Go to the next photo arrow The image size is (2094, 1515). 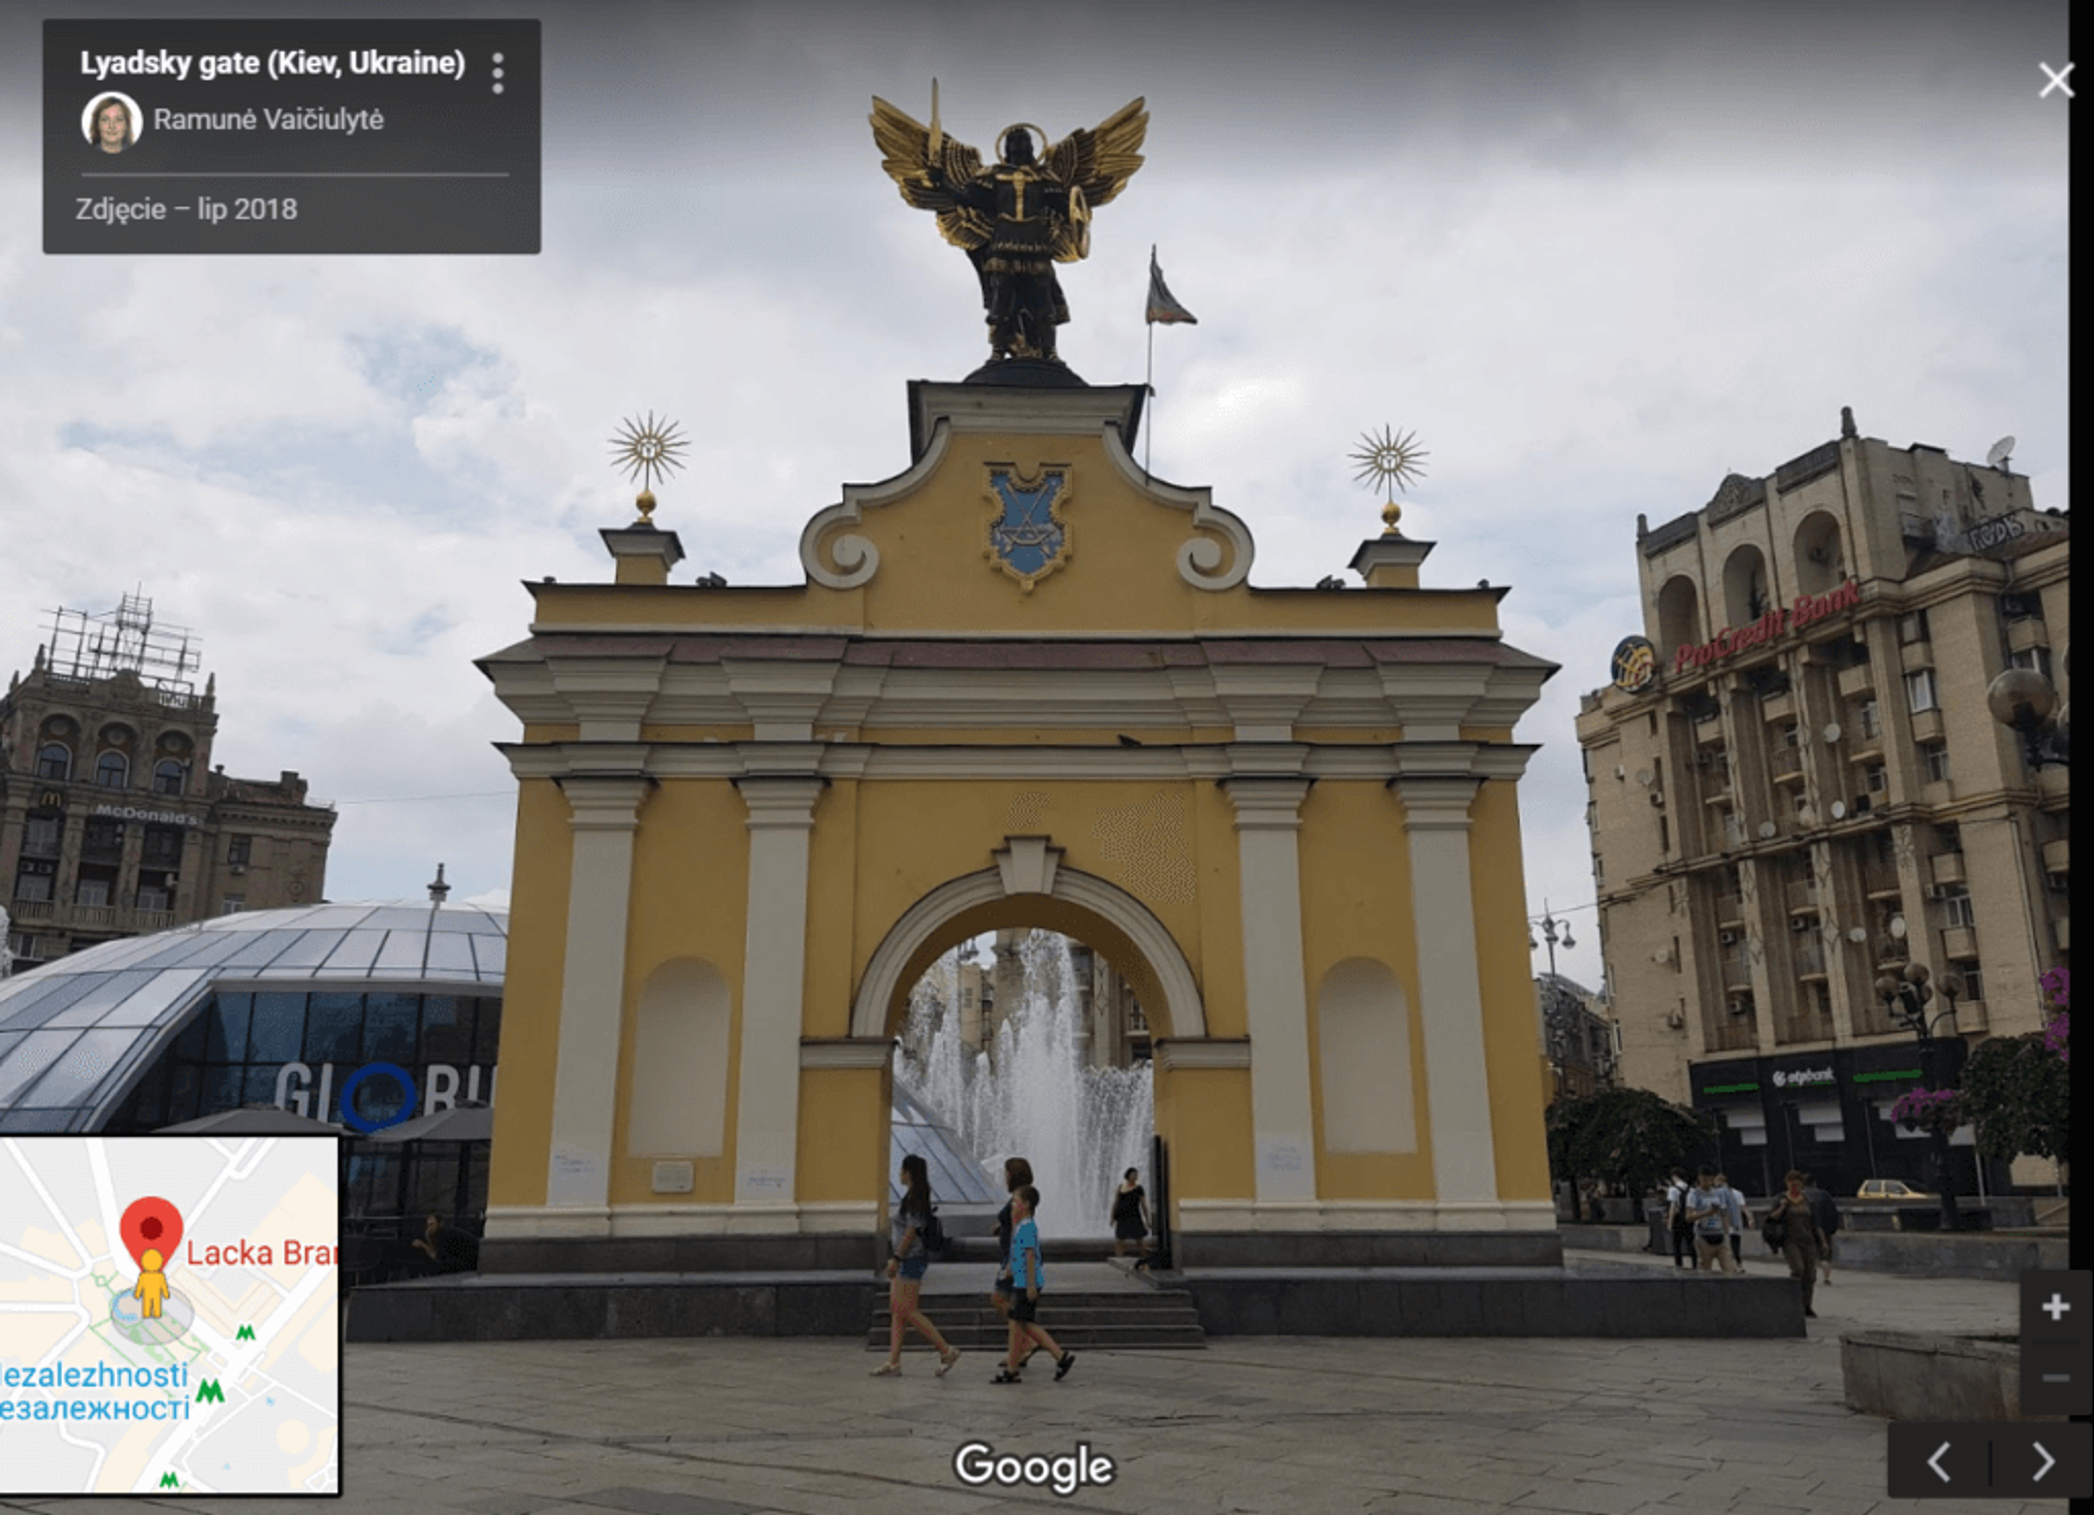pyautogui.click(x=2044, y=1462)
